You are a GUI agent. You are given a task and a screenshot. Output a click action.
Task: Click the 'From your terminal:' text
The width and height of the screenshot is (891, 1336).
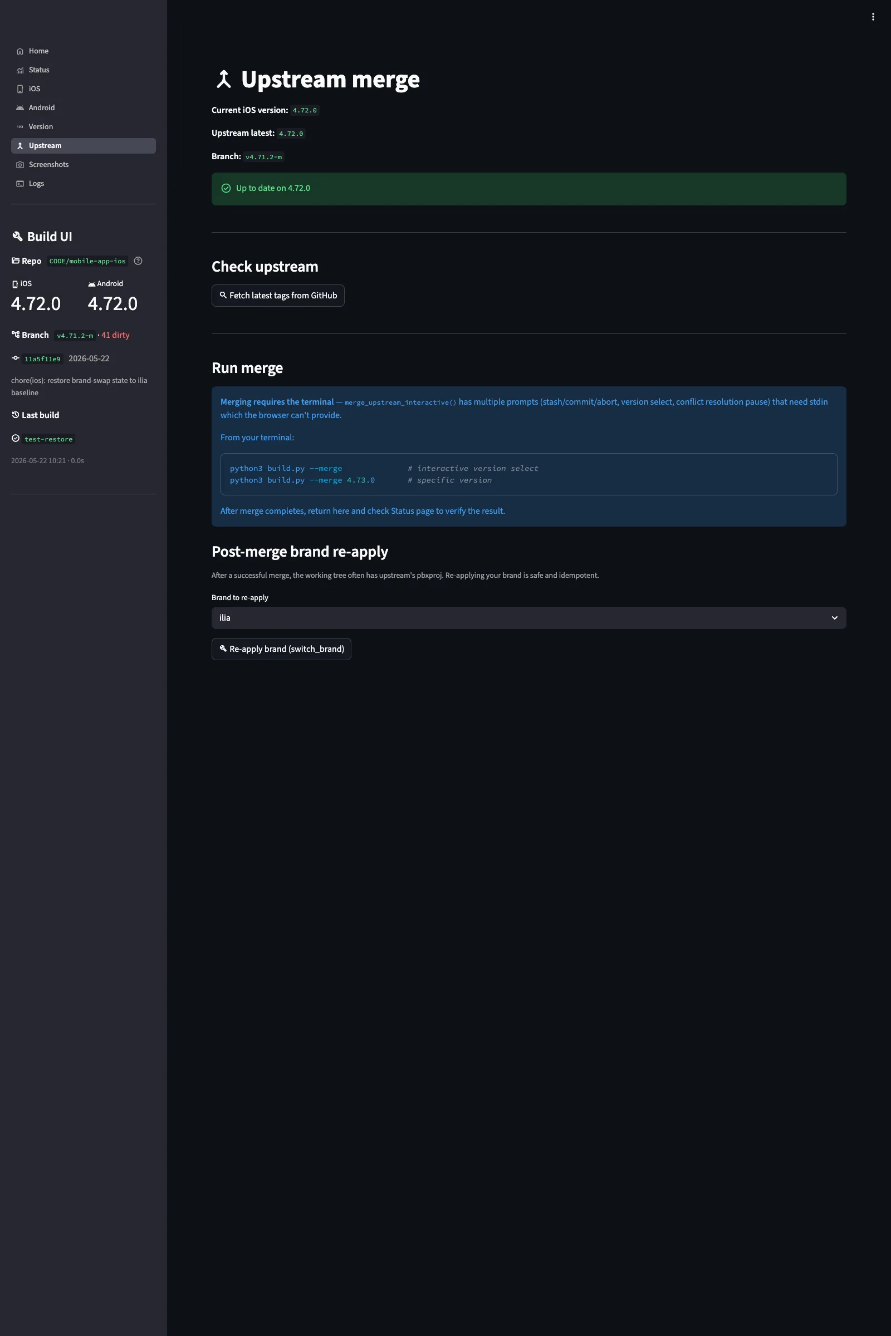pos(257,438)
